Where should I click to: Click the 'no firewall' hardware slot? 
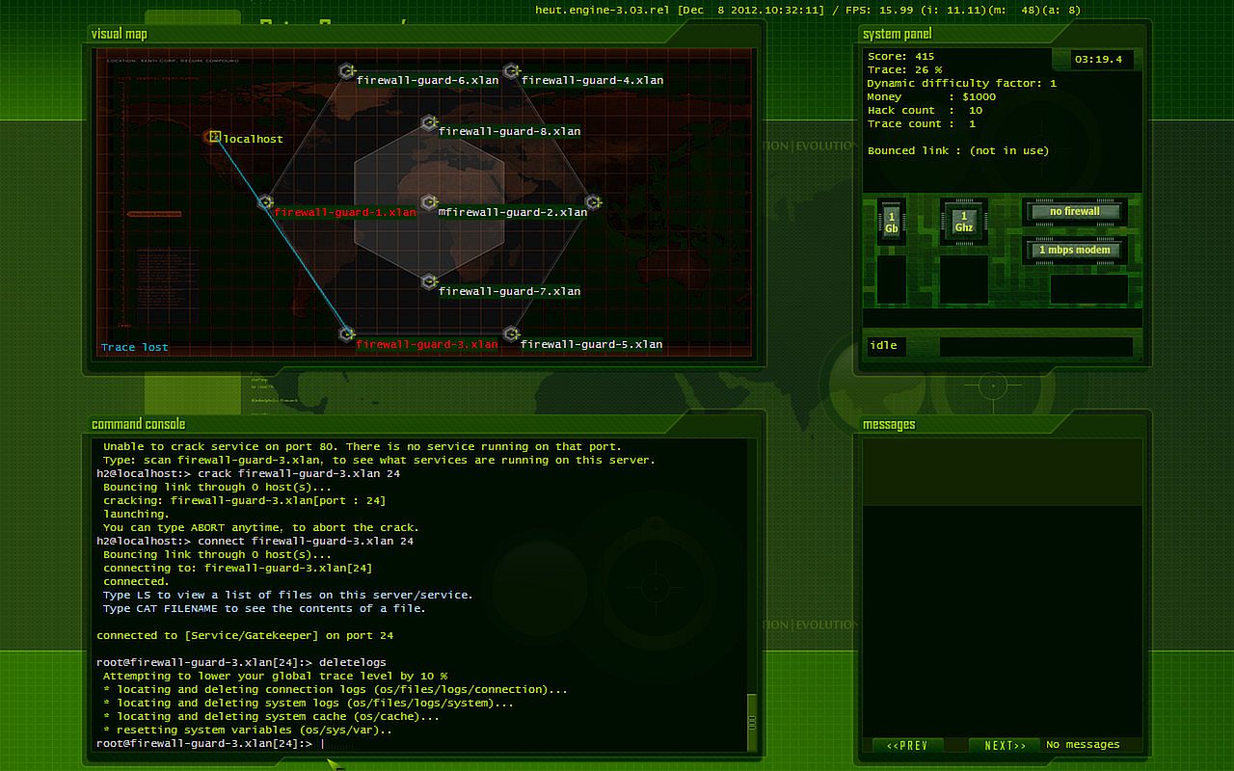(1075, 211)
